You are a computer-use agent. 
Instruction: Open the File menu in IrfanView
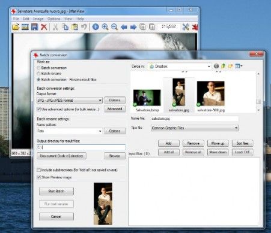point(16,19)
